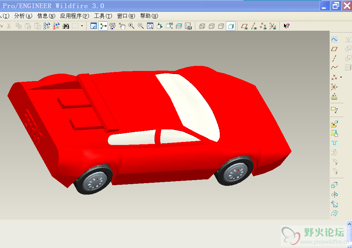Viewport: 352px width, 248px height.
Task: Click the Reorient view icon
Action: coord(160,26)
